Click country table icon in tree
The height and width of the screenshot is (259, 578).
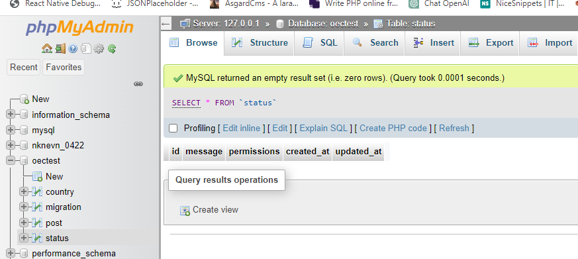(x=37, y=192)
